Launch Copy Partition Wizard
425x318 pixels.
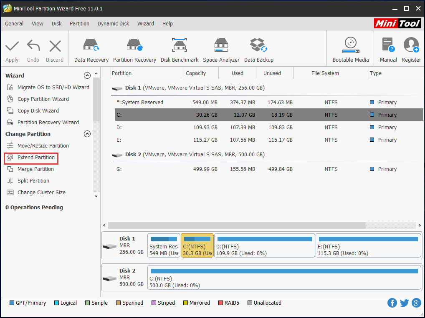pyautogui.click(x=38, y=99)
